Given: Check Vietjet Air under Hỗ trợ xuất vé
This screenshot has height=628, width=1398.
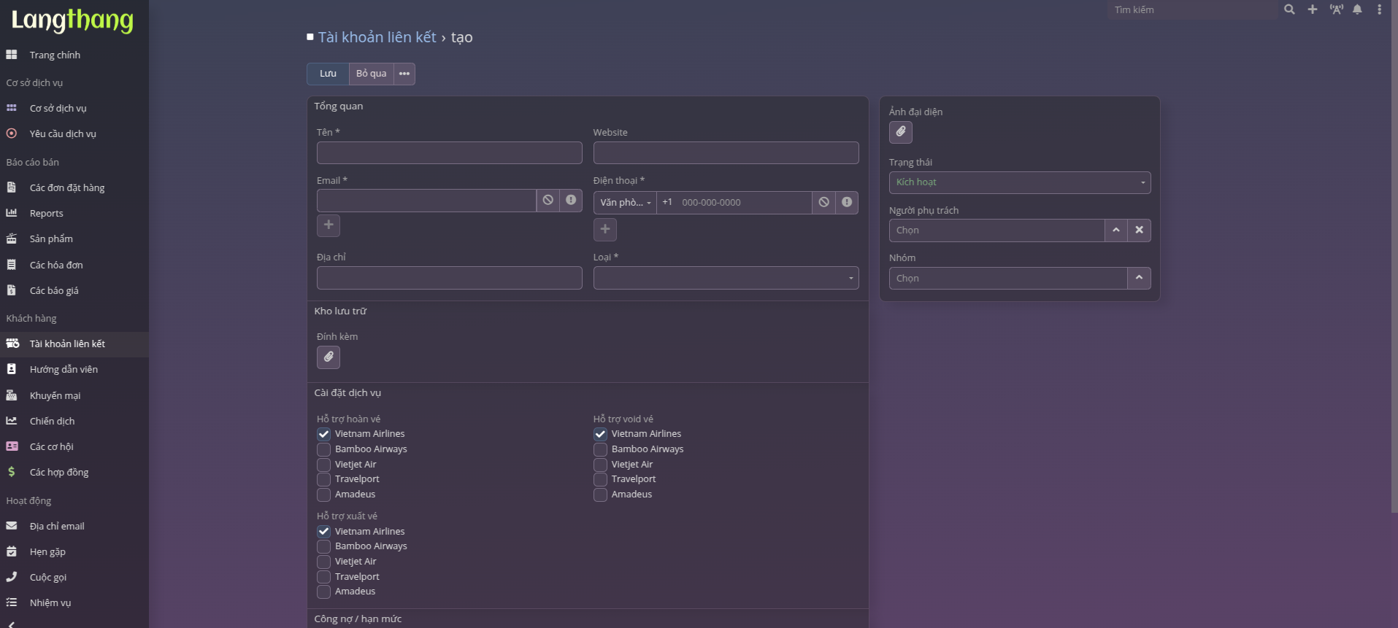Looking at the screenshot, I should click(324, 562).
